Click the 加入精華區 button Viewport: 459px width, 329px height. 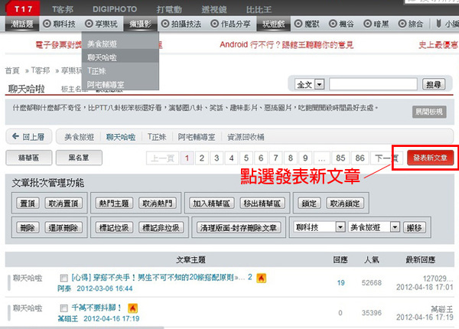point(211,203)
